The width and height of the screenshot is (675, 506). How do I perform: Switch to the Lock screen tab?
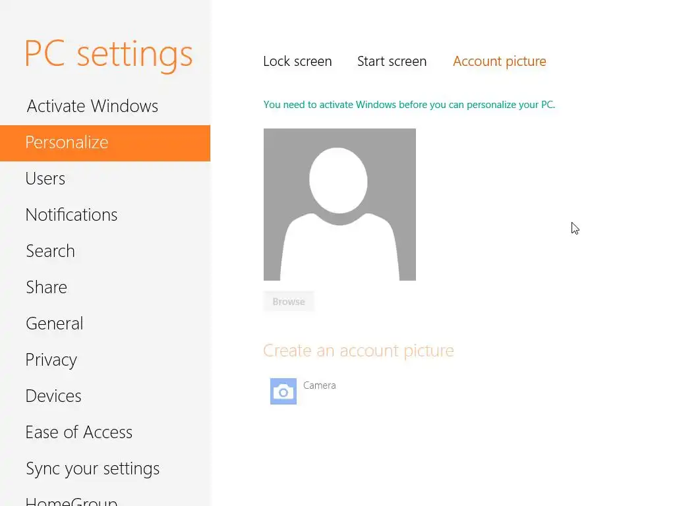[x=297, y=61]
